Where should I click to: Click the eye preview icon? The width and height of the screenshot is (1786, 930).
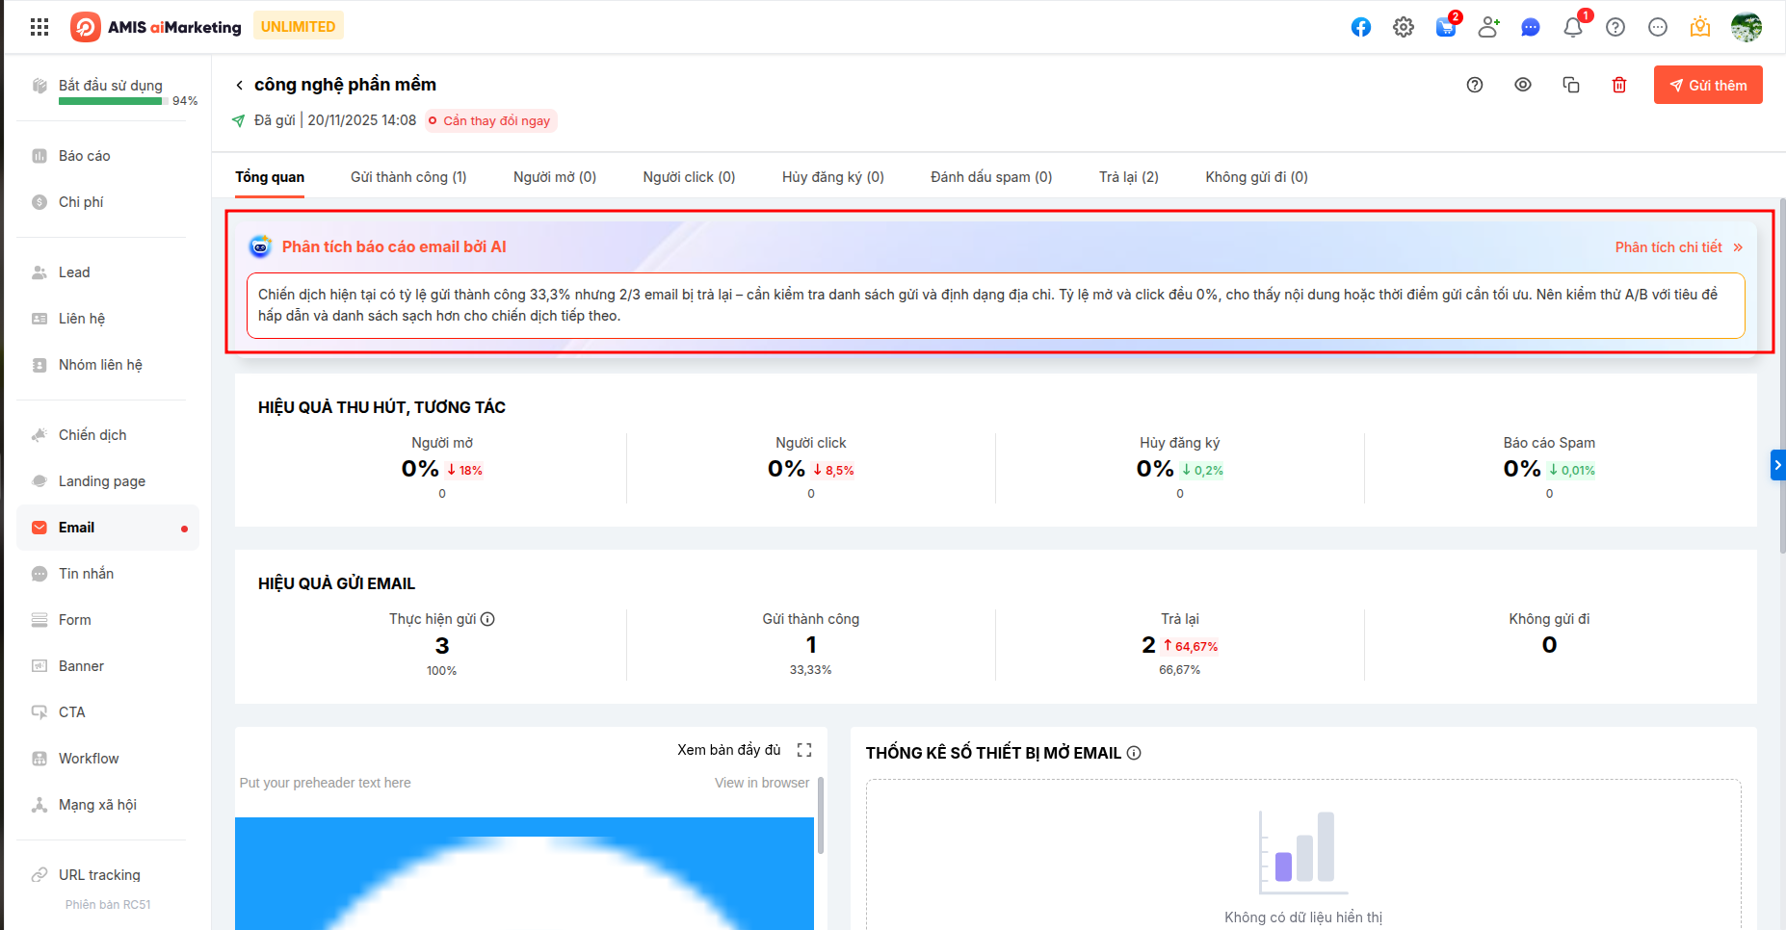point(1523,85)
